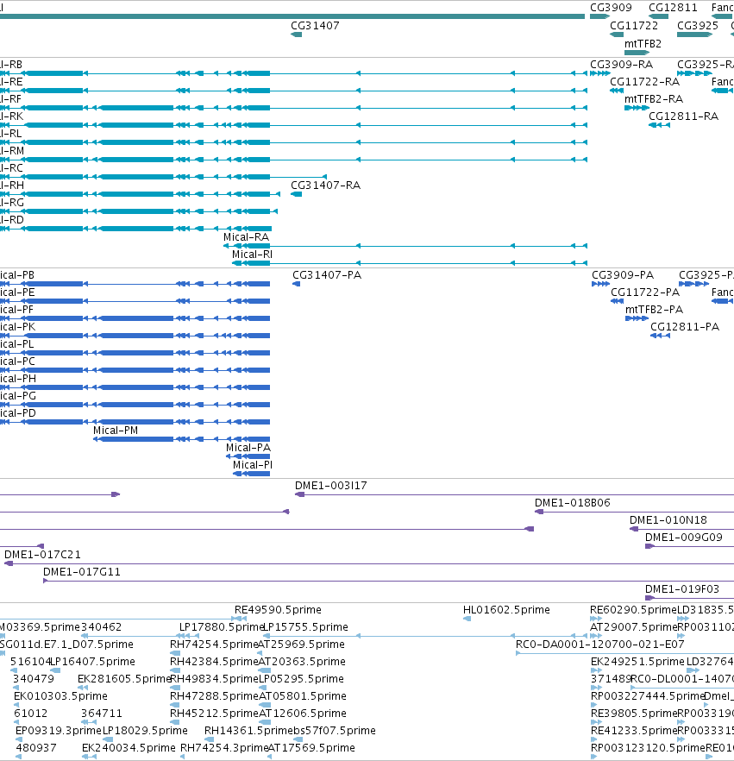The height and width of the screenshot is (761, 734).
Task: Click protein label mtTFB2-PA
Action: 654,310
